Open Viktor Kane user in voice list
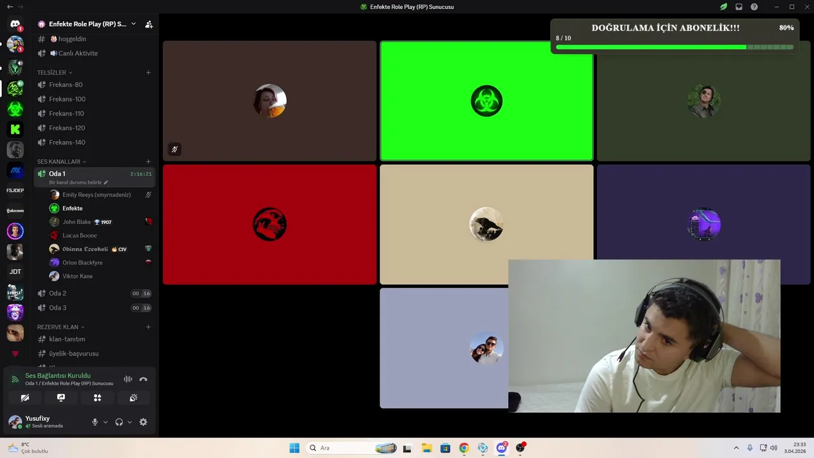The height and width of the screenshot is (458, 814). [x=100, y=276]
